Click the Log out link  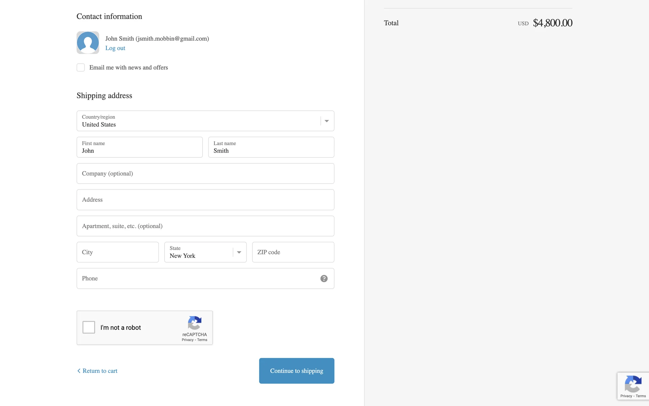pyautogui.click(x=115, y=48)
